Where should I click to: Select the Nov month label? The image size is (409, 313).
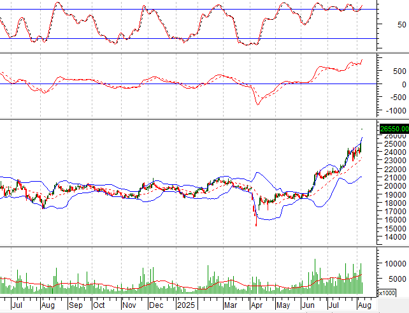129,305
